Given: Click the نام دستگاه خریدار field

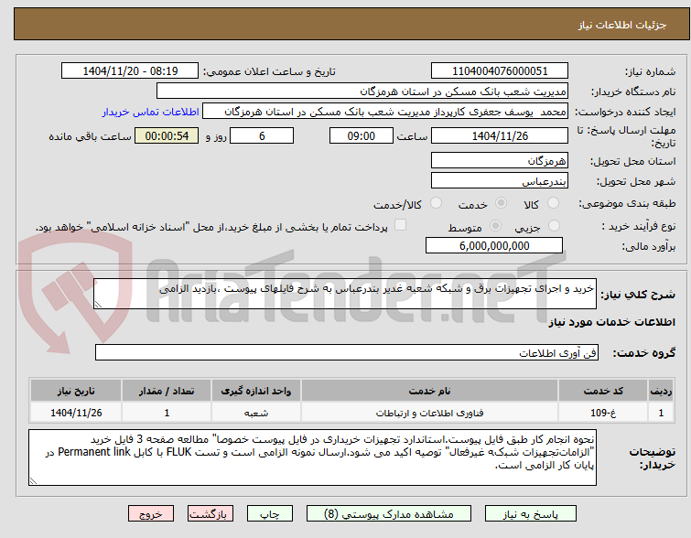Looking at the screenshot, I should (362, 91).
